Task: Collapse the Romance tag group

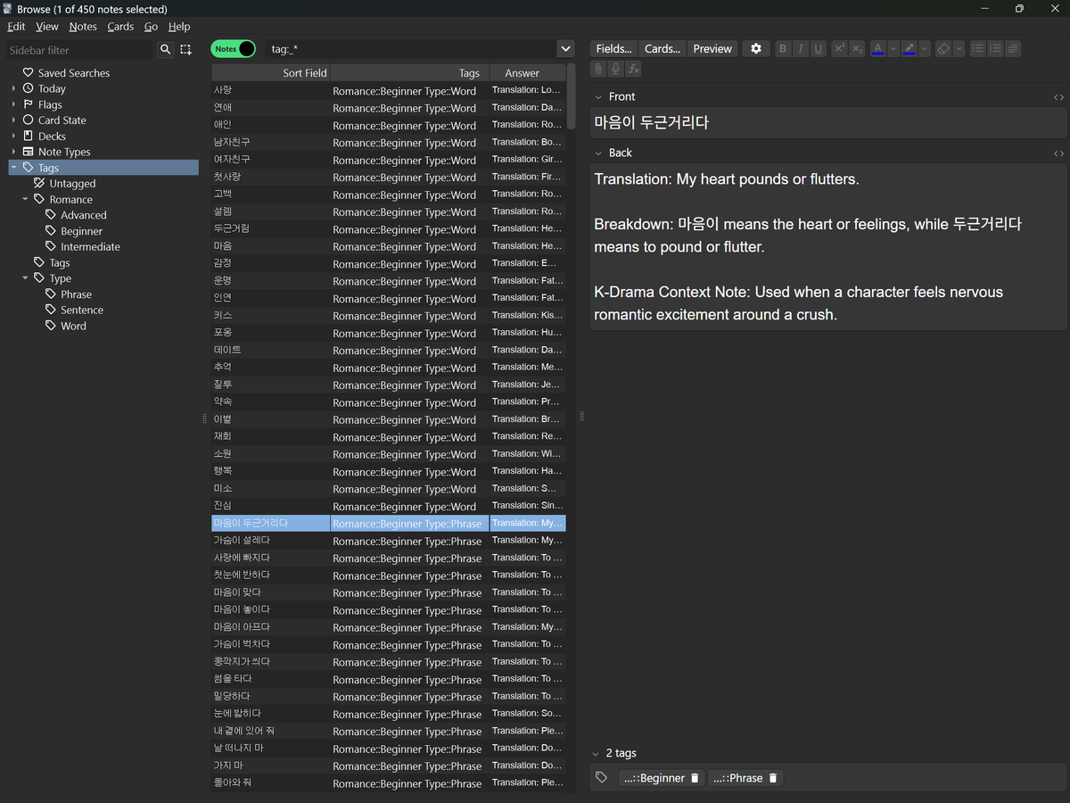Action: 26,200
